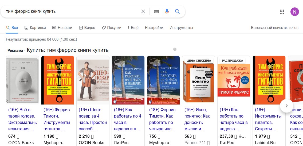
Task: Open the account avatar labeled N
Action: point(294,12)
